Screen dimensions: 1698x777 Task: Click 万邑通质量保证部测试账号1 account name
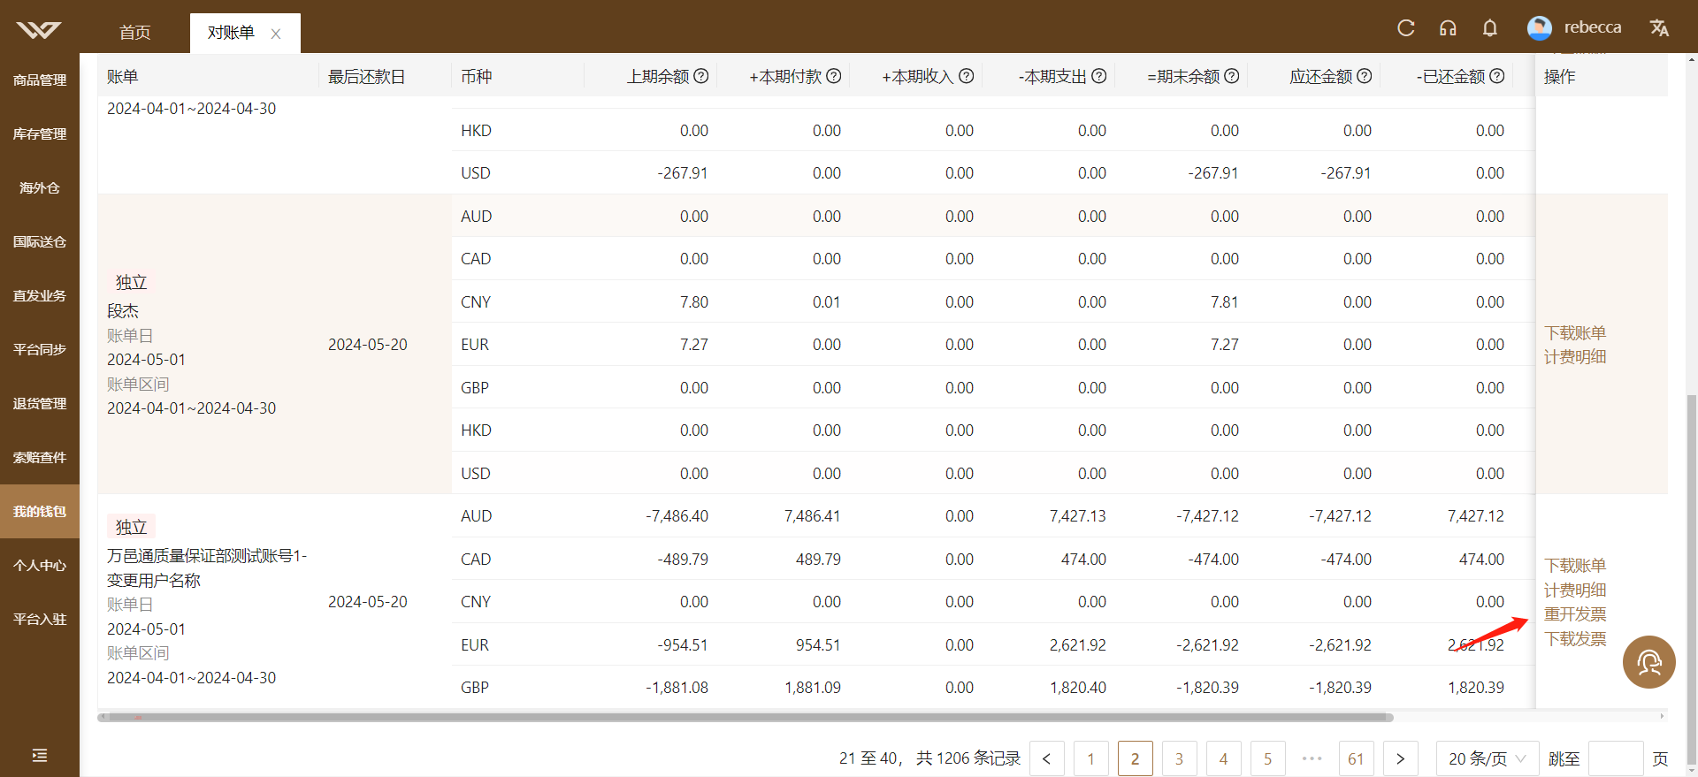click(x=207, y=568)
